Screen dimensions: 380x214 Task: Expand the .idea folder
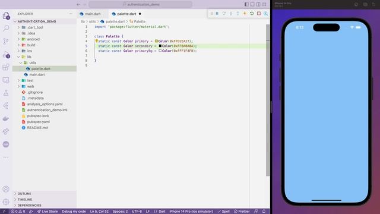pos(18,33)
